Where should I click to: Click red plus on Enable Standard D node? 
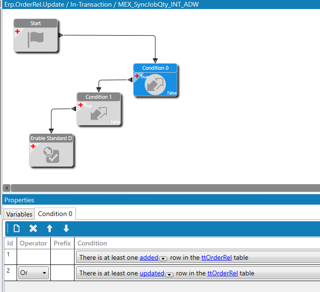33,146
